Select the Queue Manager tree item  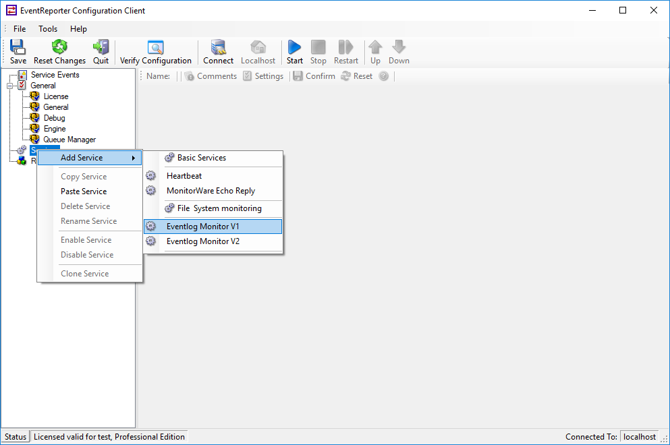[69, 140]
